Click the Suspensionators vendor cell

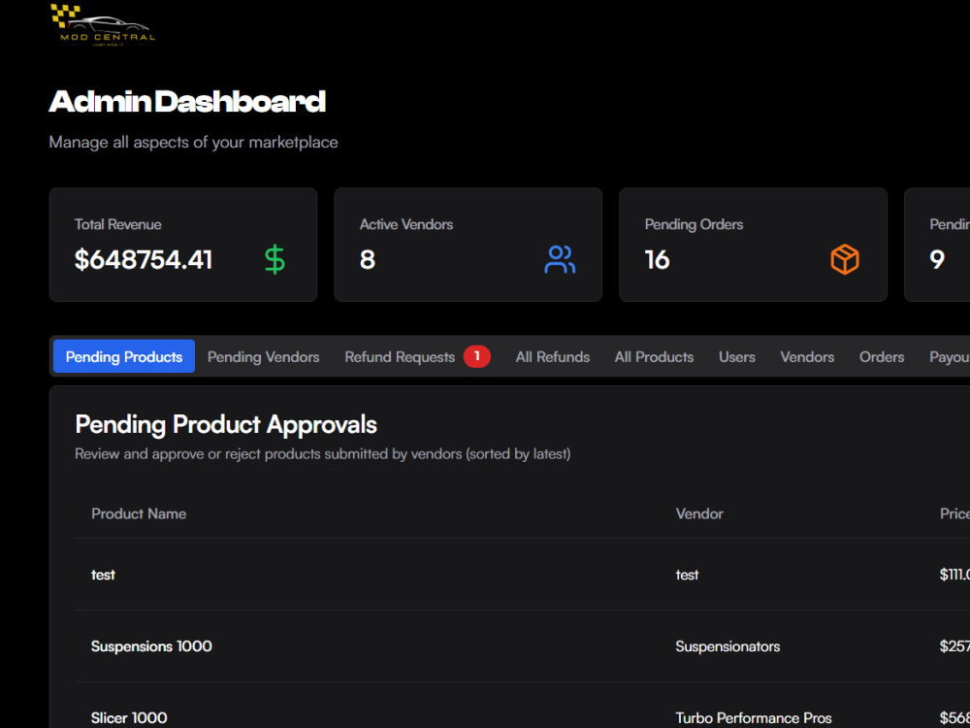click(727, 646)
